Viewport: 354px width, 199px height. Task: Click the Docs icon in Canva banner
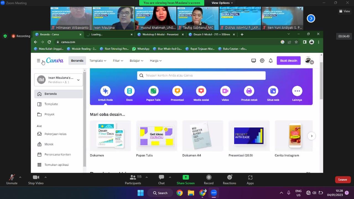click(x=129, y=91)
